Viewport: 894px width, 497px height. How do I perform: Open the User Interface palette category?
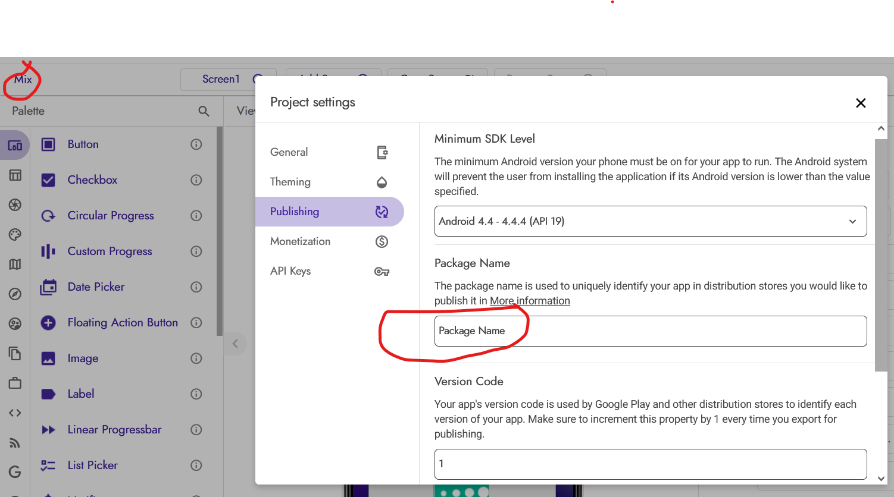coord(15,145)
